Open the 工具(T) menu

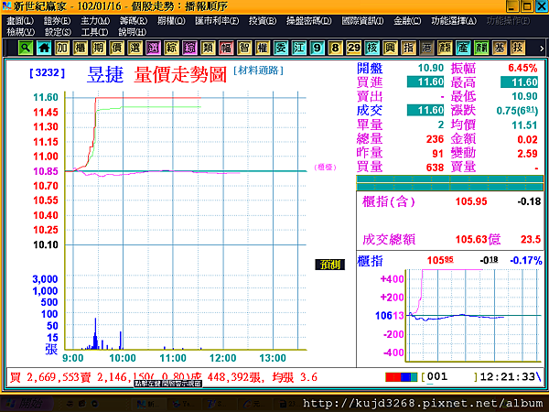point(94,32)
